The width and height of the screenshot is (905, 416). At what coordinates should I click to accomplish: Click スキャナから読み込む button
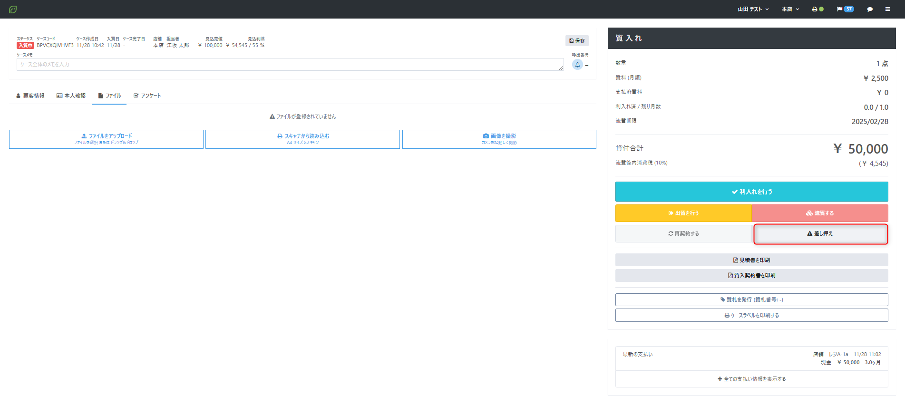tap(302, 139)
